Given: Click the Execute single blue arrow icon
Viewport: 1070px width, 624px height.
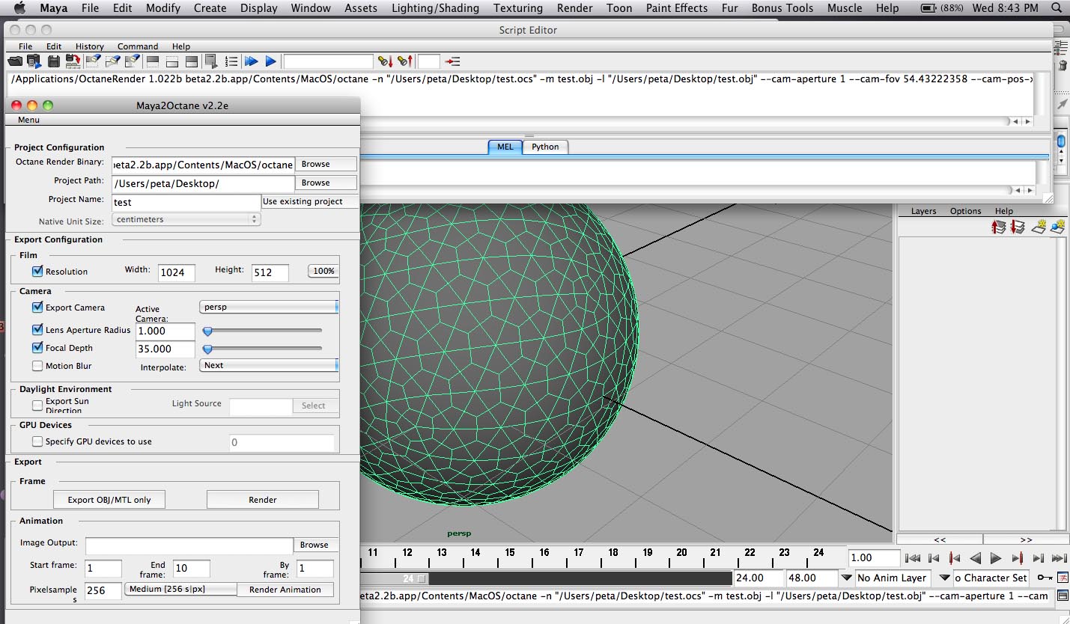Looking at the screenshot, I should pos(271,61).
